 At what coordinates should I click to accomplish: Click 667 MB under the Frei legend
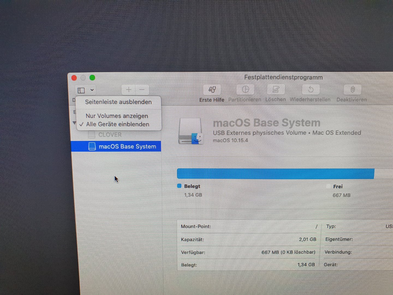point(341,195)
